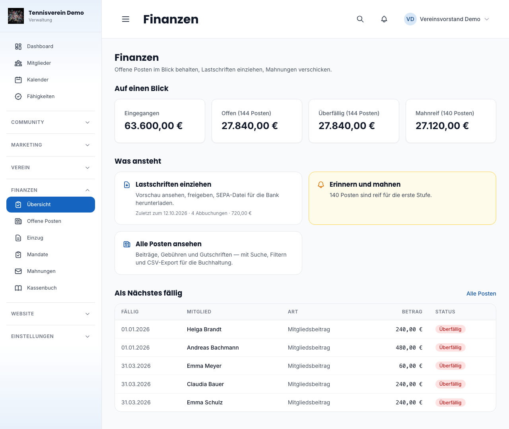509x429 pixels.
Task: Click the Lastschriften download-file icon
Action: [x=127, y=185]
